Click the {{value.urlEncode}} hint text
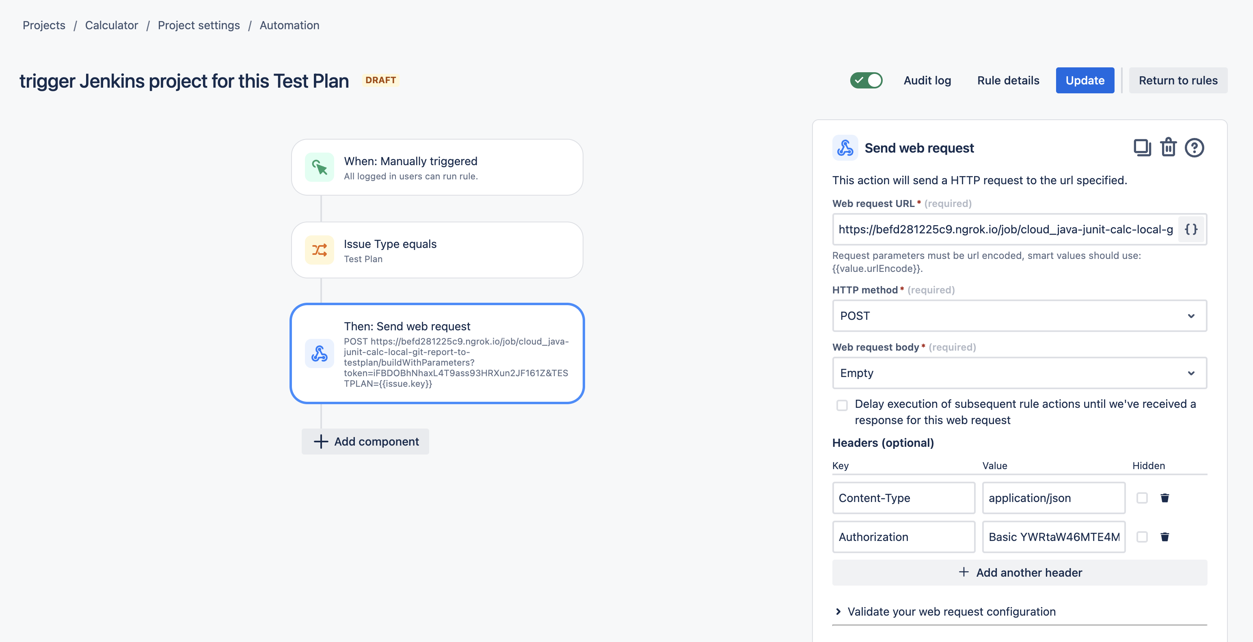The height and width of the screenshot is (642, 1253). [x=877, y=268]
